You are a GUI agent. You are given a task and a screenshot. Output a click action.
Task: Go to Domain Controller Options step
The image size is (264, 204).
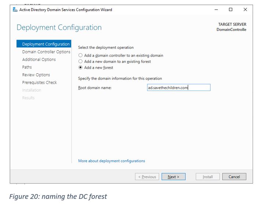[x=46, y=52]
